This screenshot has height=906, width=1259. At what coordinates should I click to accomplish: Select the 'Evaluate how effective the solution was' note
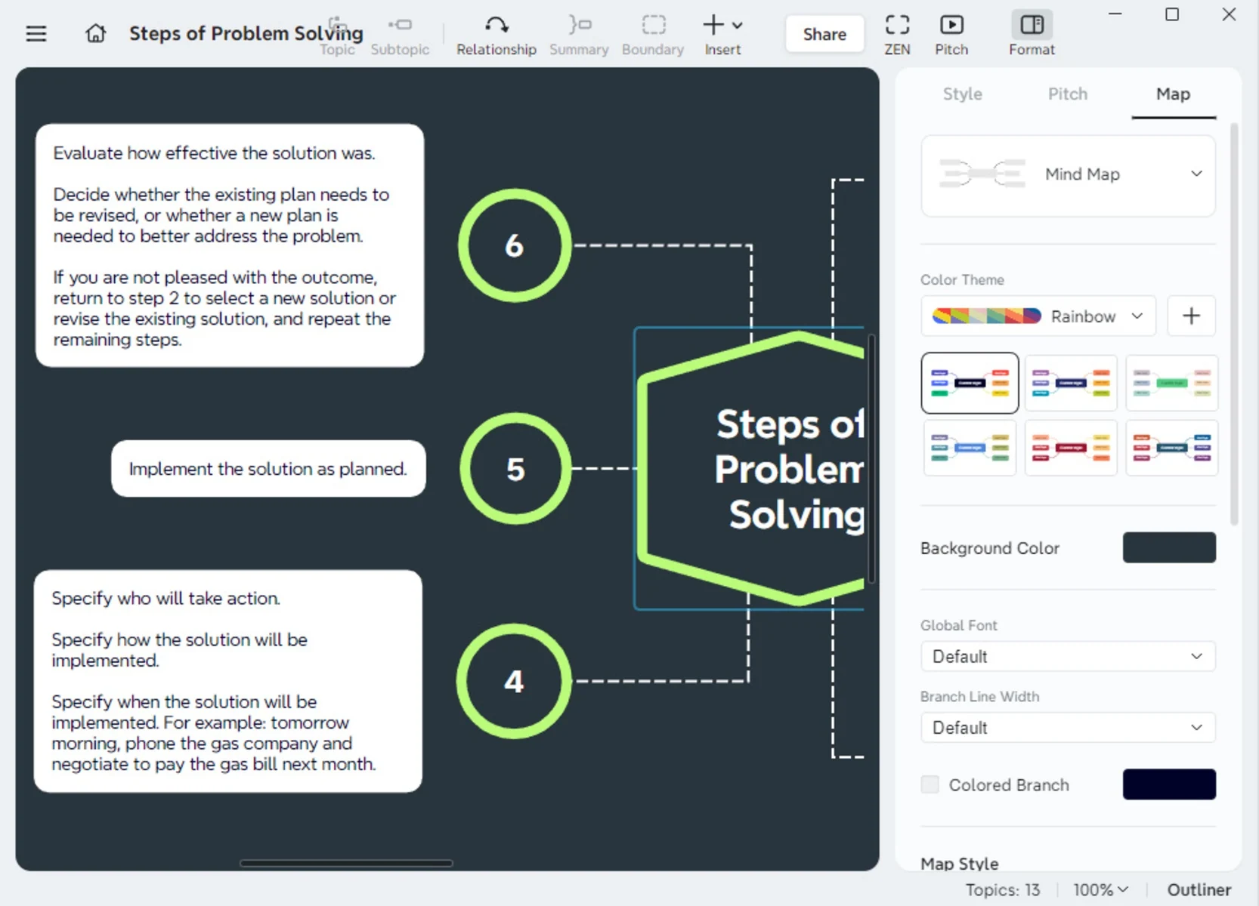[230, 245]
